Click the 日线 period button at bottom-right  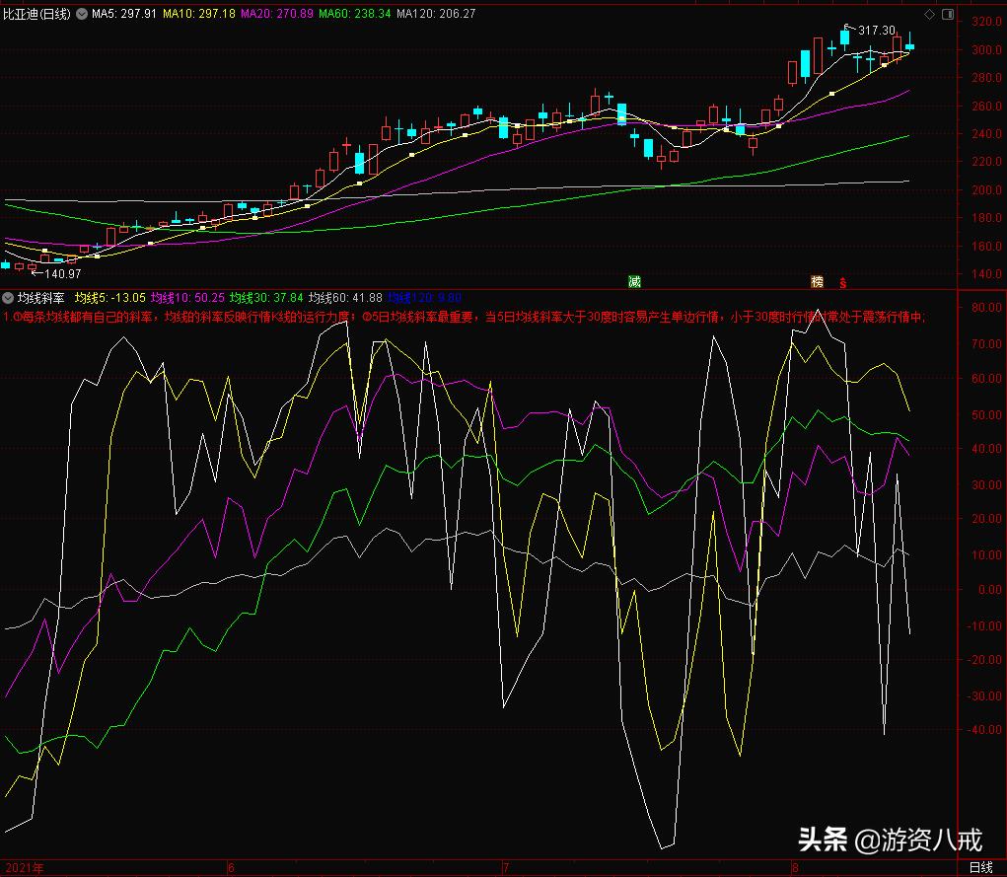[980, 867]
